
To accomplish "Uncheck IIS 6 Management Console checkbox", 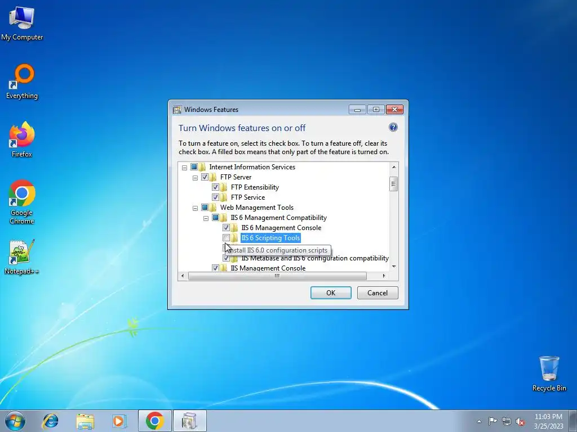I will point(226,228).
